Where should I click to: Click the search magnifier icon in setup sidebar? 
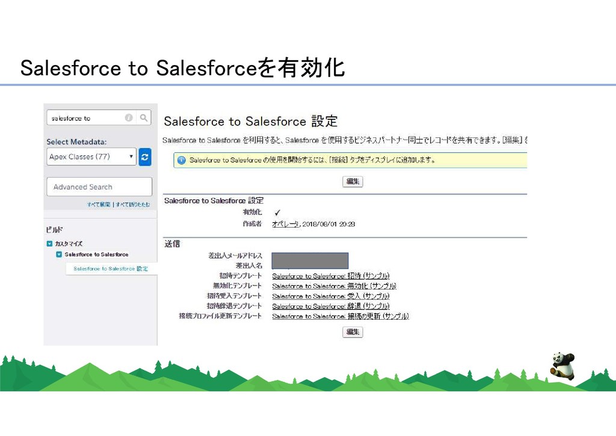144,117
